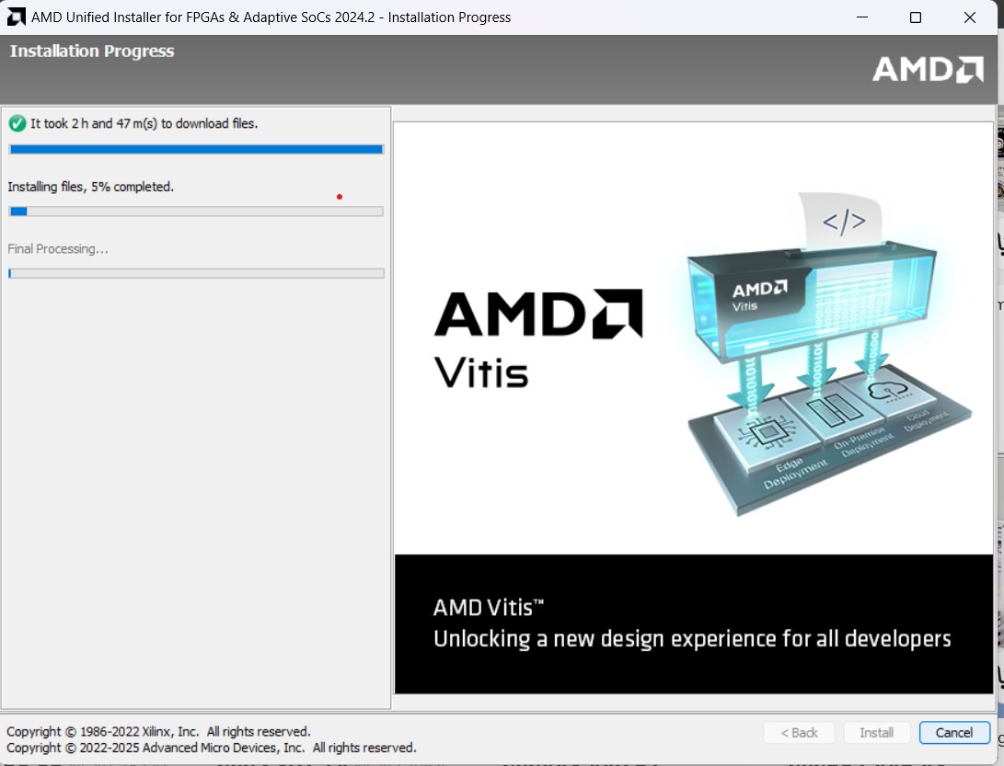Image resolution: width=1004 pixels, height=766 pixels.
Task: Click the greyed-out Back button
Action: (799, 733)
